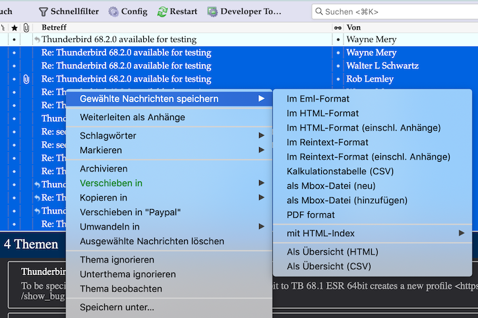Viewport: 478px width, 318px height.
Task: Click 'Archivieren' in the context menu
Action: click(104, 168)
